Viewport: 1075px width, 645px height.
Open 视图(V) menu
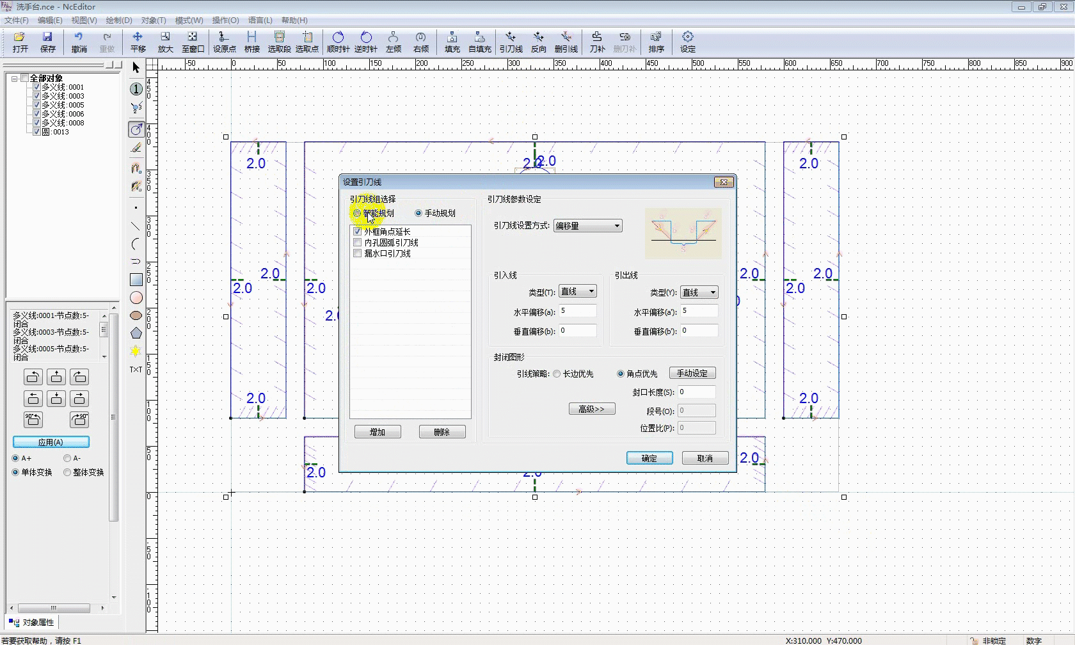click(84, 20)
